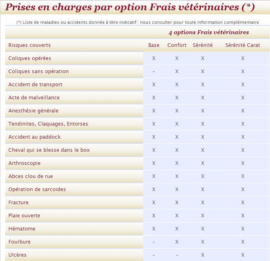Viewport: 270px width, 261px height.
Task: Select the 'Risques couverts' column header
Action: [x=29, y=45]
